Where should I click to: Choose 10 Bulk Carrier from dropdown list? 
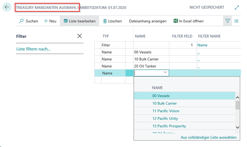pyautogui.click(x=185, y=103)
